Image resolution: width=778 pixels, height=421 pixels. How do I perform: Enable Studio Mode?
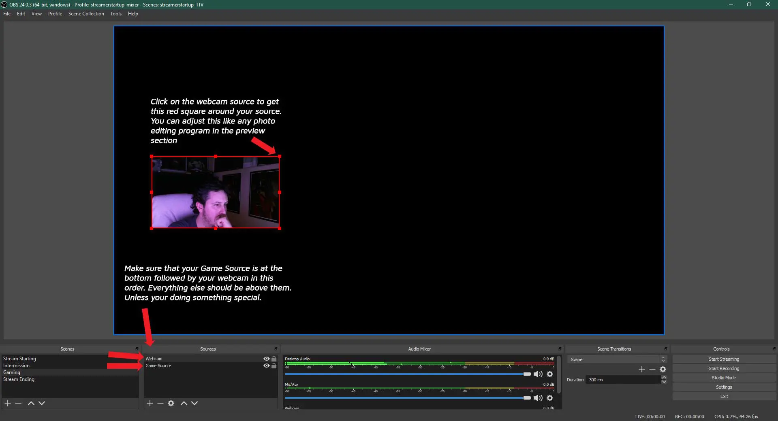point(724,378)
